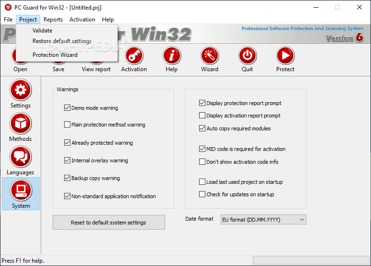Disable Backup copy warning

click(67, 178)
